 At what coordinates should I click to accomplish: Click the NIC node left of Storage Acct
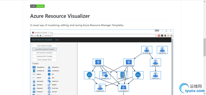(x=89, y=75)
